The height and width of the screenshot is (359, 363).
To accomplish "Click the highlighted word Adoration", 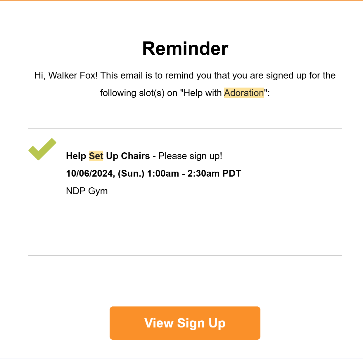I will point(244,93).
